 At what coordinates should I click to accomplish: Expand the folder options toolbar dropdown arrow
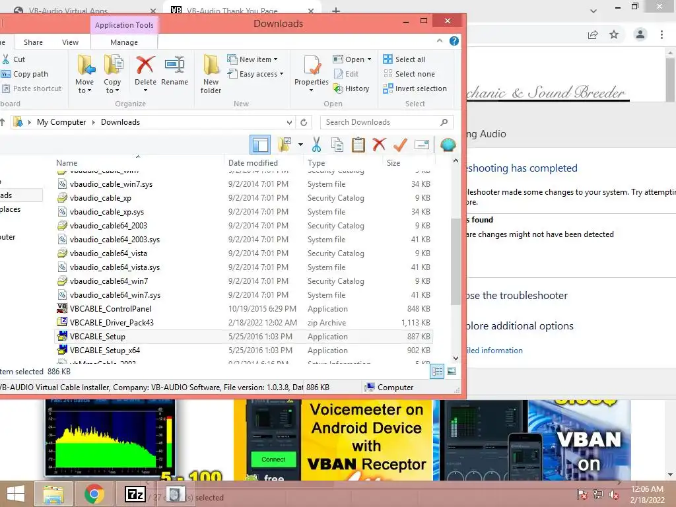click(300, 145)
